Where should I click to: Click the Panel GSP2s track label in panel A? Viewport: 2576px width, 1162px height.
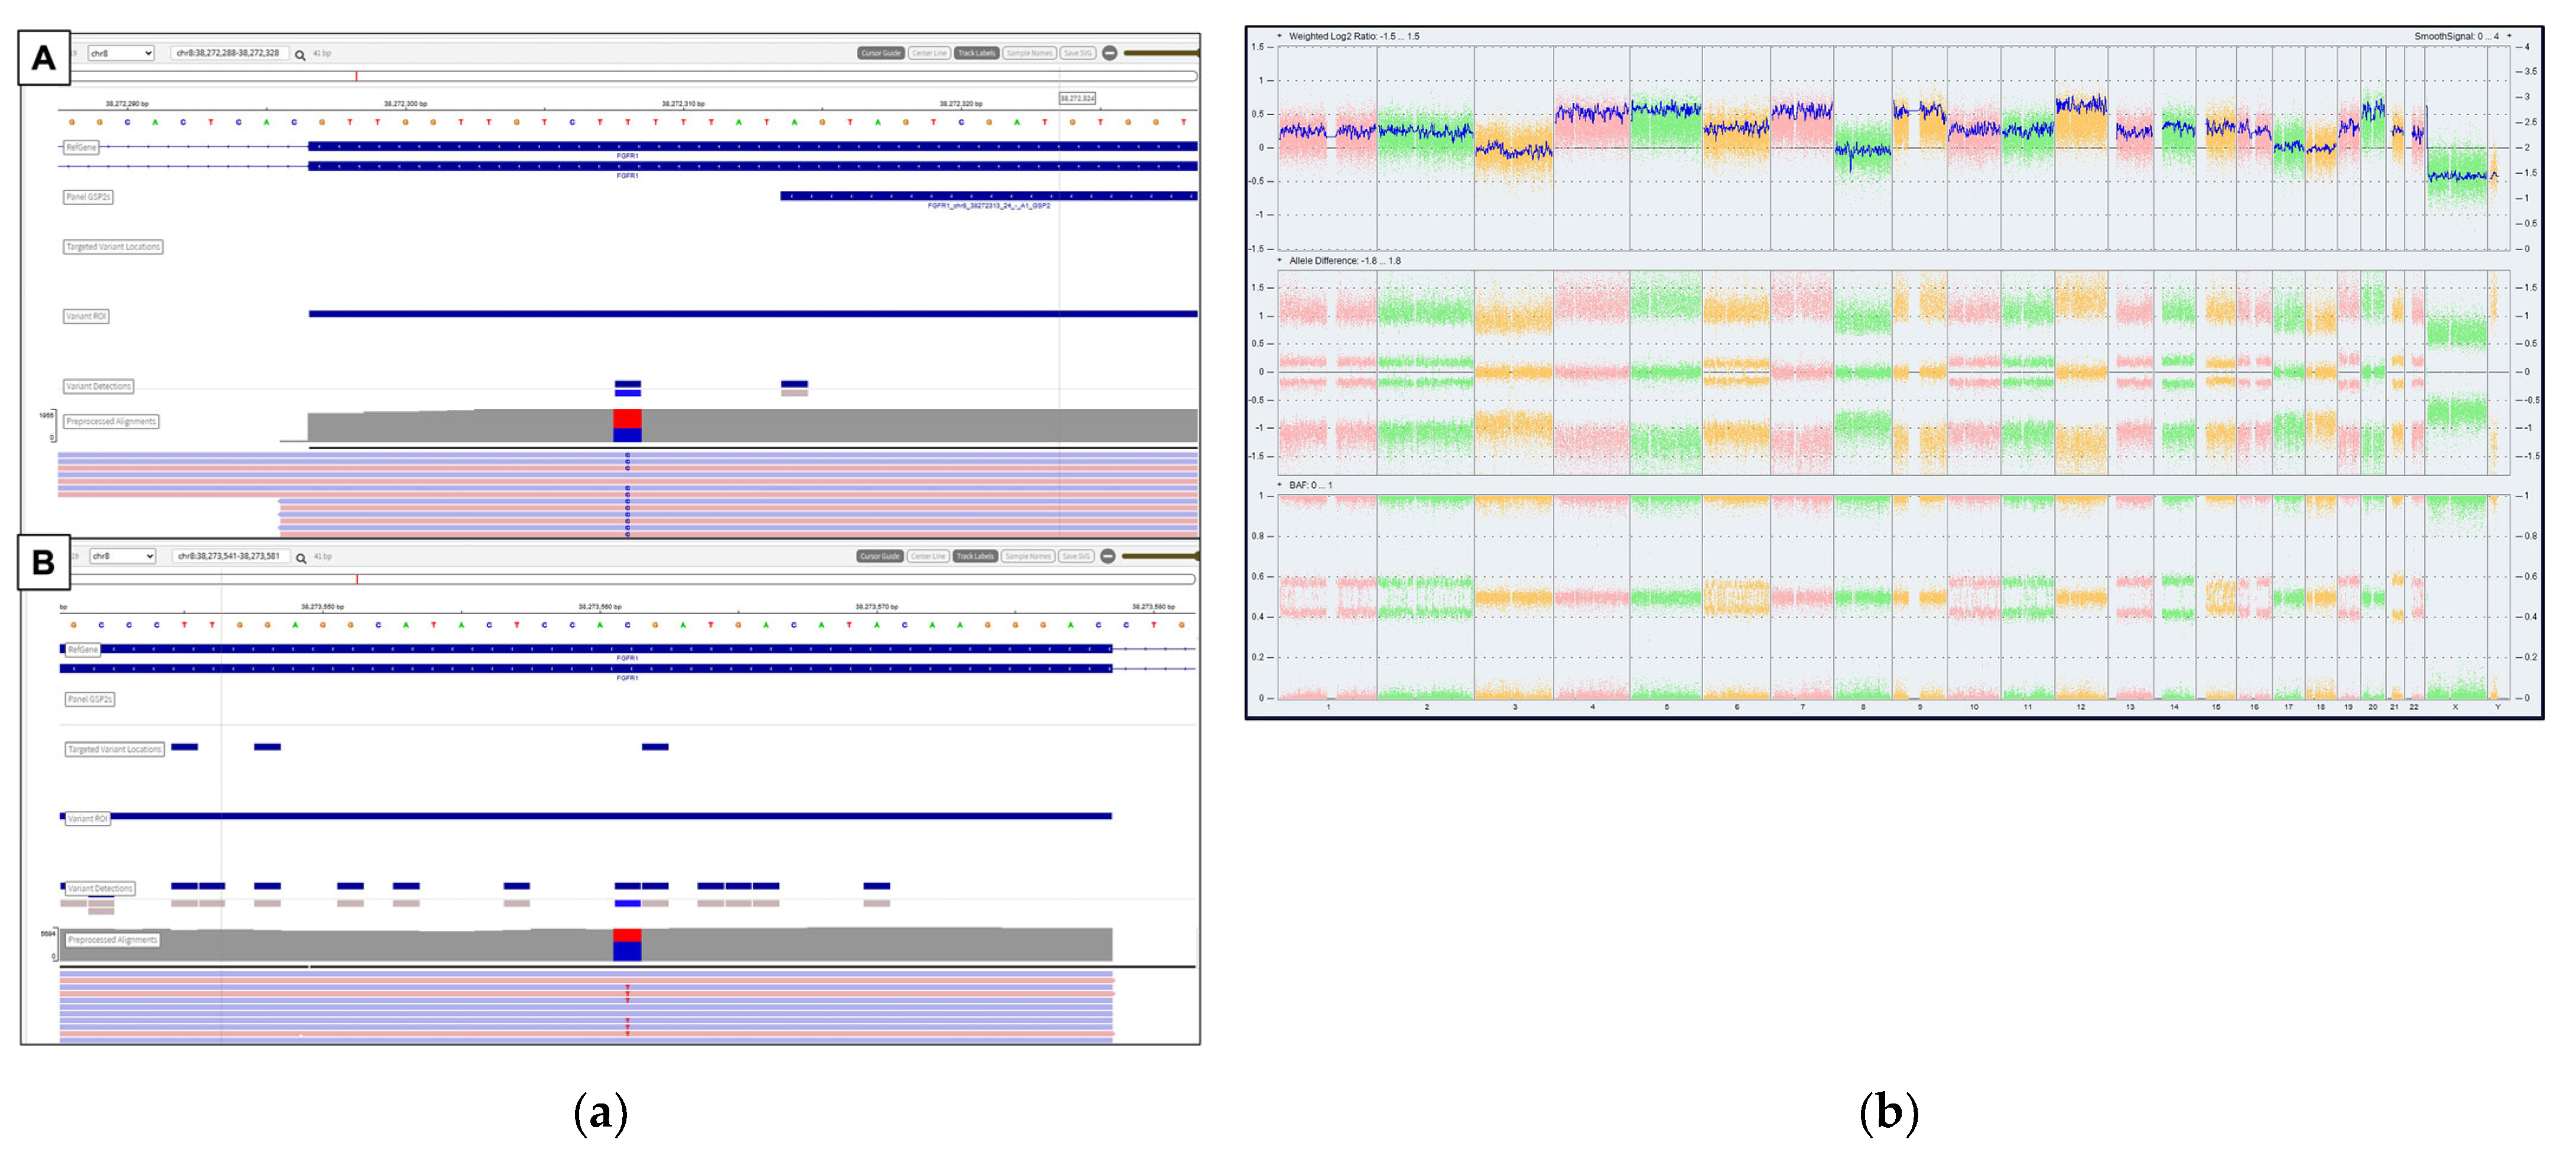[88, 197]
